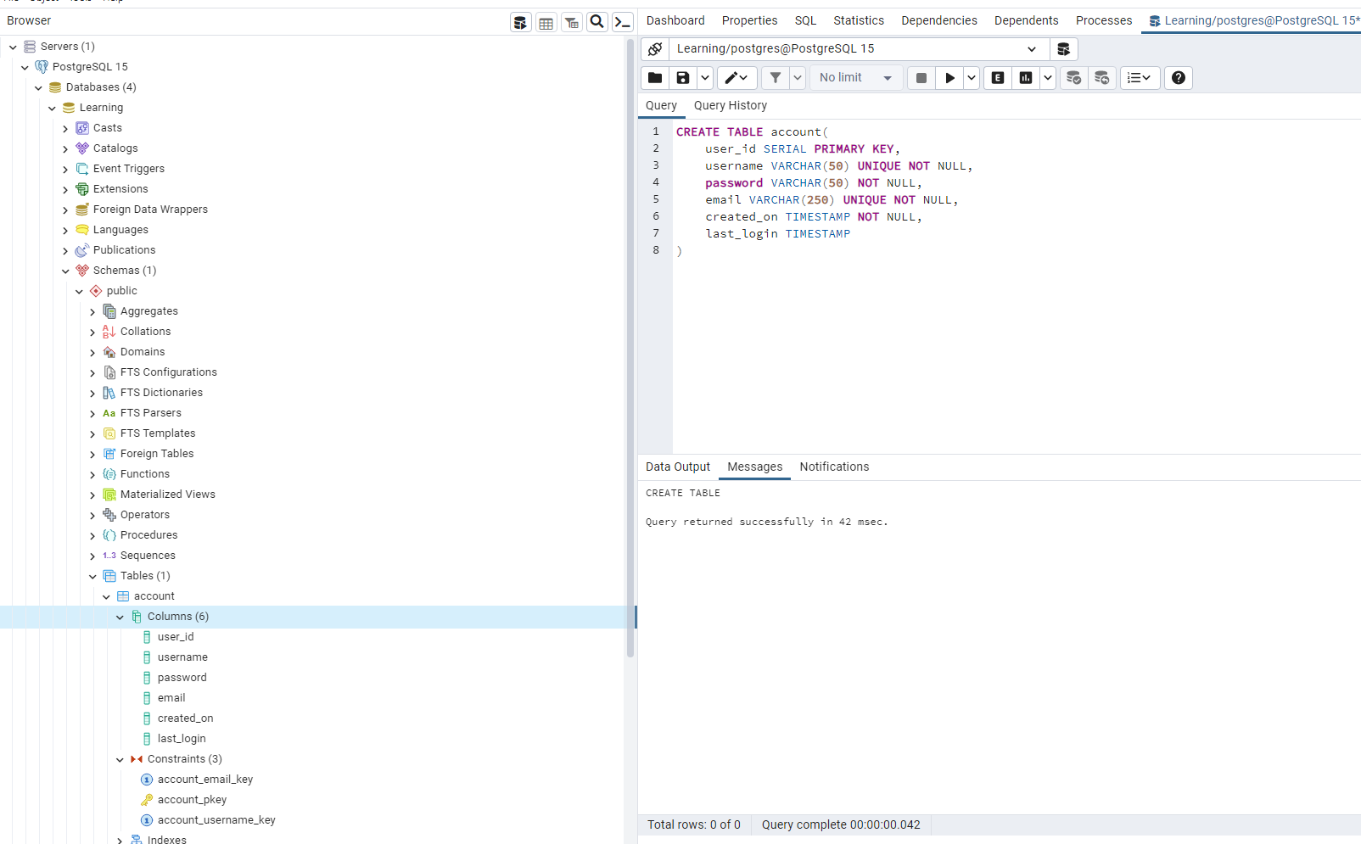Execute the query with the play button
Screen dimensions: 1361x844
coord(949,78)
